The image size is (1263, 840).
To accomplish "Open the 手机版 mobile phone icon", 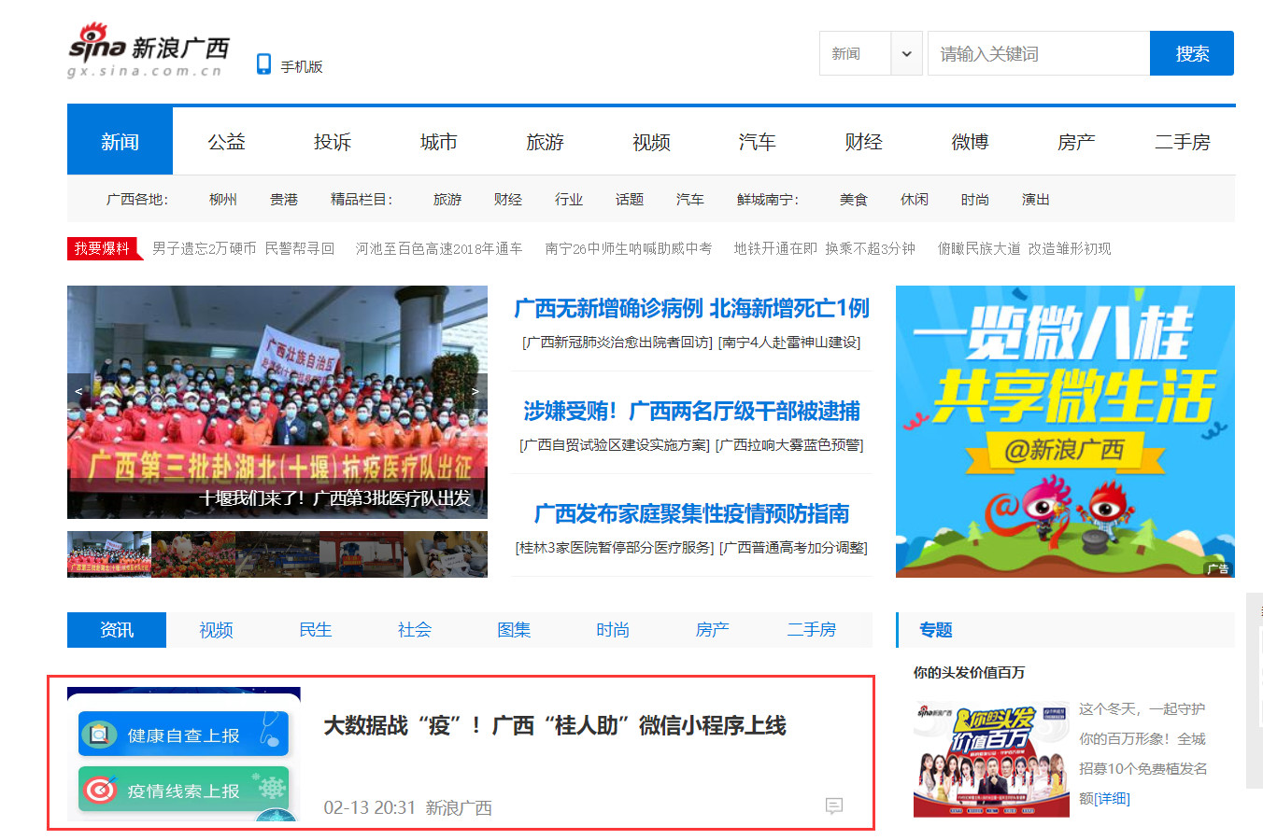I will point(264,64).
